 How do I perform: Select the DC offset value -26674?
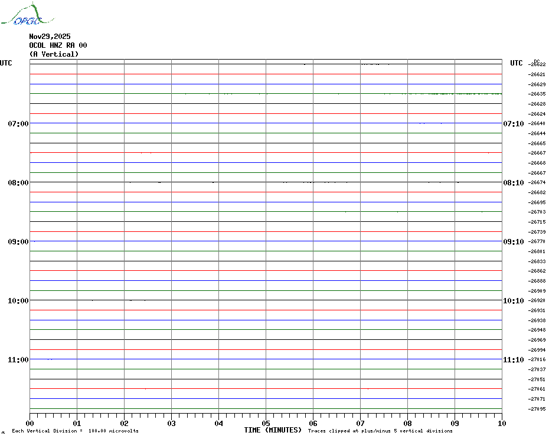[537, 183]
